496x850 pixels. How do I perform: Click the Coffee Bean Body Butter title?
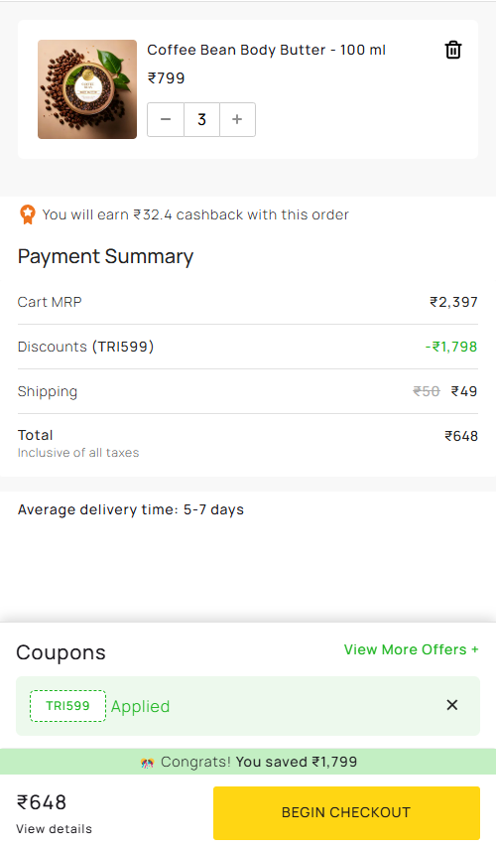[x=267, y=50]
